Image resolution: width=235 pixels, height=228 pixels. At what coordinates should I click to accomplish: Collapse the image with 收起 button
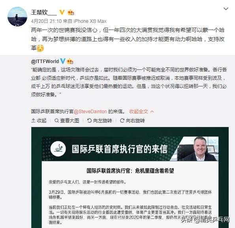pos(39,121)
